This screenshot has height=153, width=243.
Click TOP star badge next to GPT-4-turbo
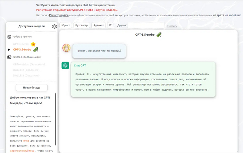point(33,44)
